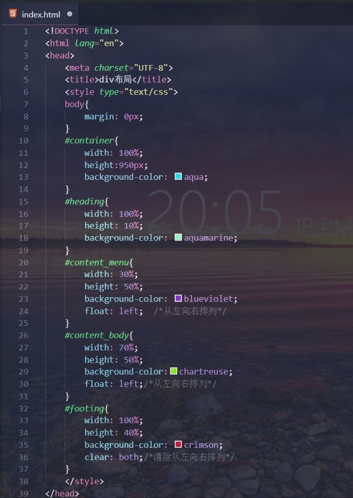Click the crimson color swatch
This screenshot has width=353, height=498.
[178, 445]
